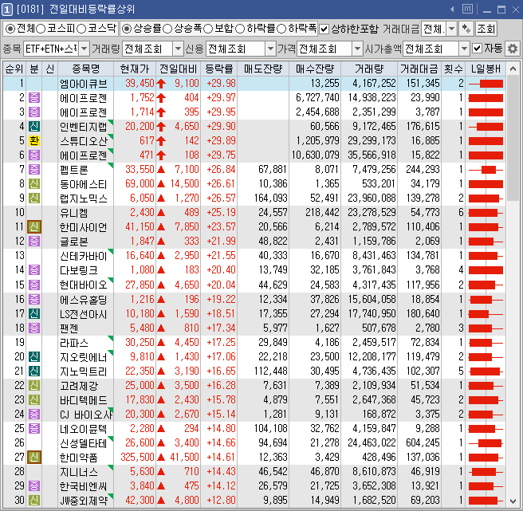Click the window number 1 icon
523x511 pixels.
coord(7,10)
